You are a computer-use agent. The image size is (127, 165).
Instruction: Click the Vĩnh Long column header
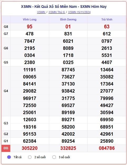click(30, 19)
